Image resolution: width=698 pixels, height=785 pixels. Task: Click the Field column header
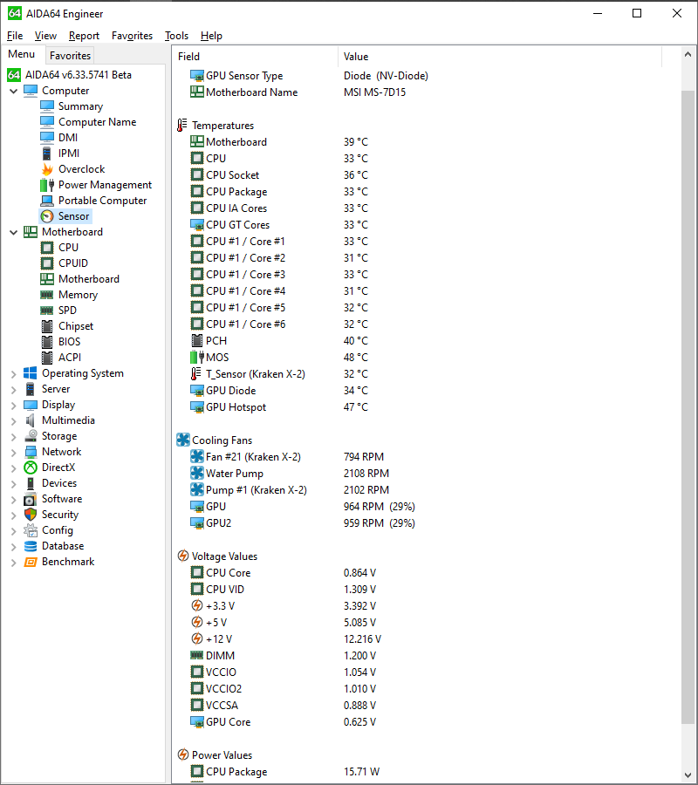pos(255,57)
